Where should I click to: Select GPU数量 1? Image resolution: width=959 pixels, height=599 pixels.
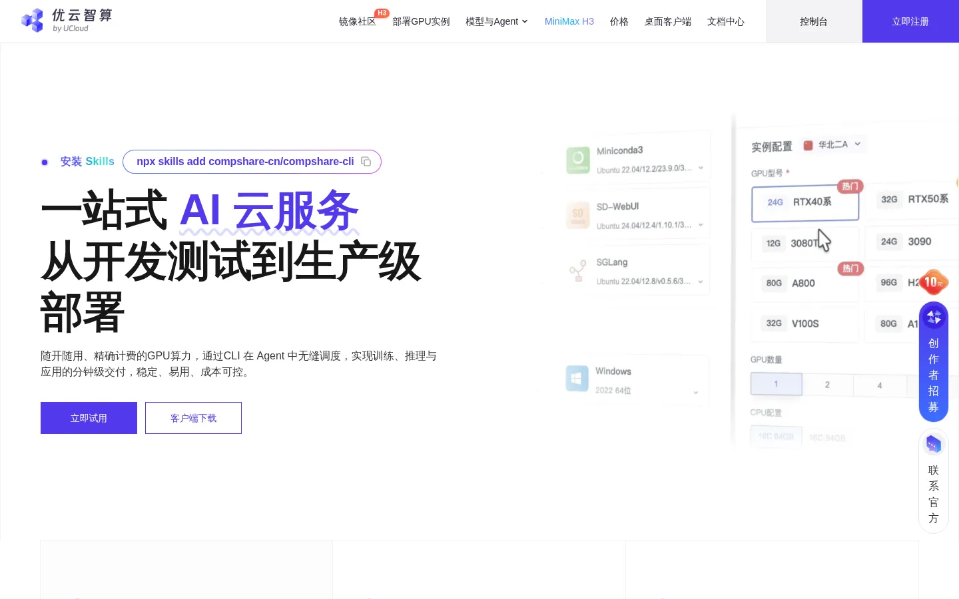click(x=777, y=384)
